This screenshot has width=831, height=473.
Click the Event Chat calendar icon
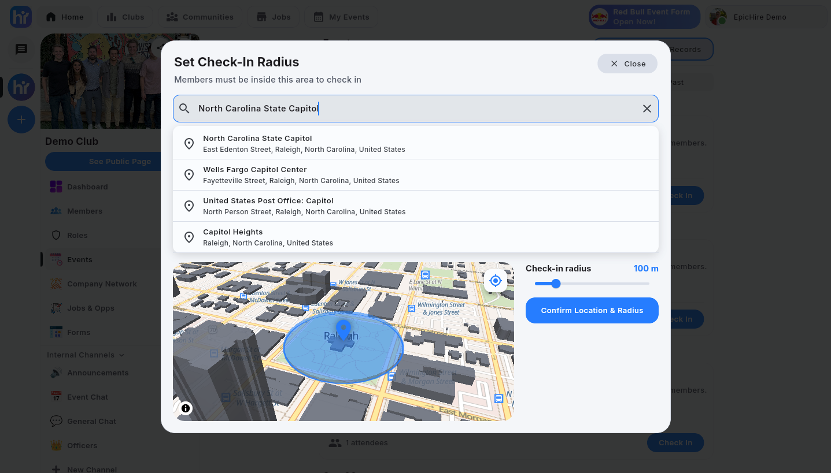tap(56, 397)
